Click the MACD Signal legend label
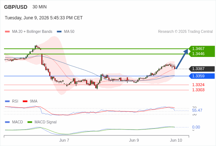This screenshot has width=216, height=146. [46, 122]
